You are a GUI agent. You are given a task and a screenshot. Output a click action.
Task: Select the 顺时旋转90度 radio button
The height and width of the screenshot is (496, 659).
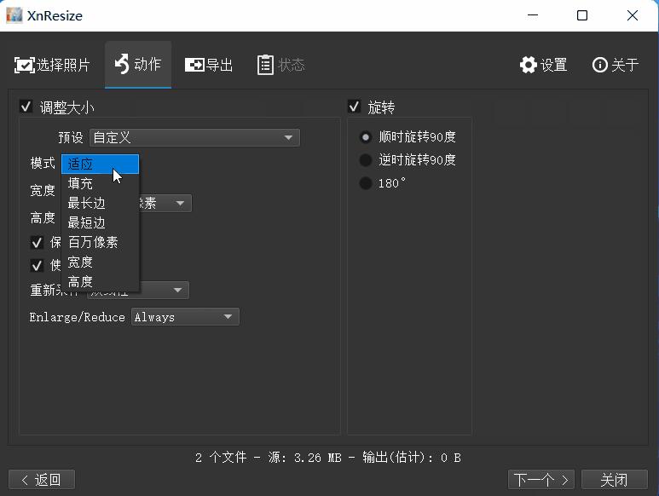[366, 136]
